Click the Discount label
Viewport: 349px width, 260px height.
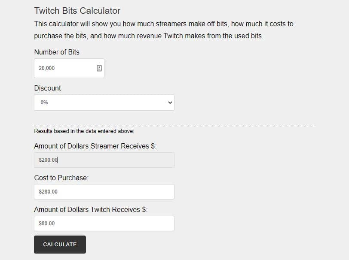(47, 88)
